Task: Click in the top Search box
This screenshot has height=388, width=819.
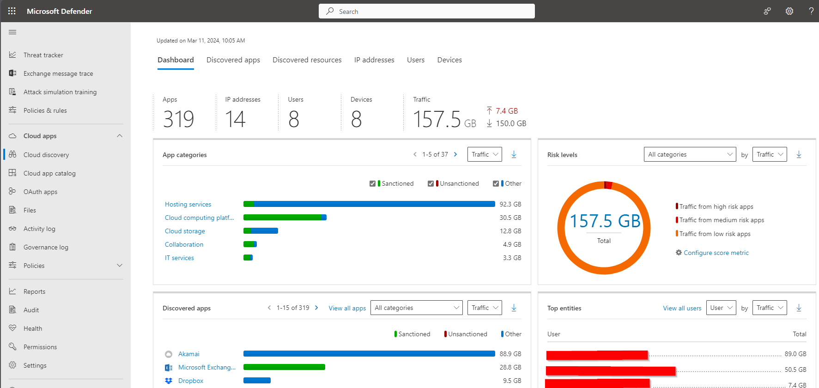Action: click(x=426, y=11)
